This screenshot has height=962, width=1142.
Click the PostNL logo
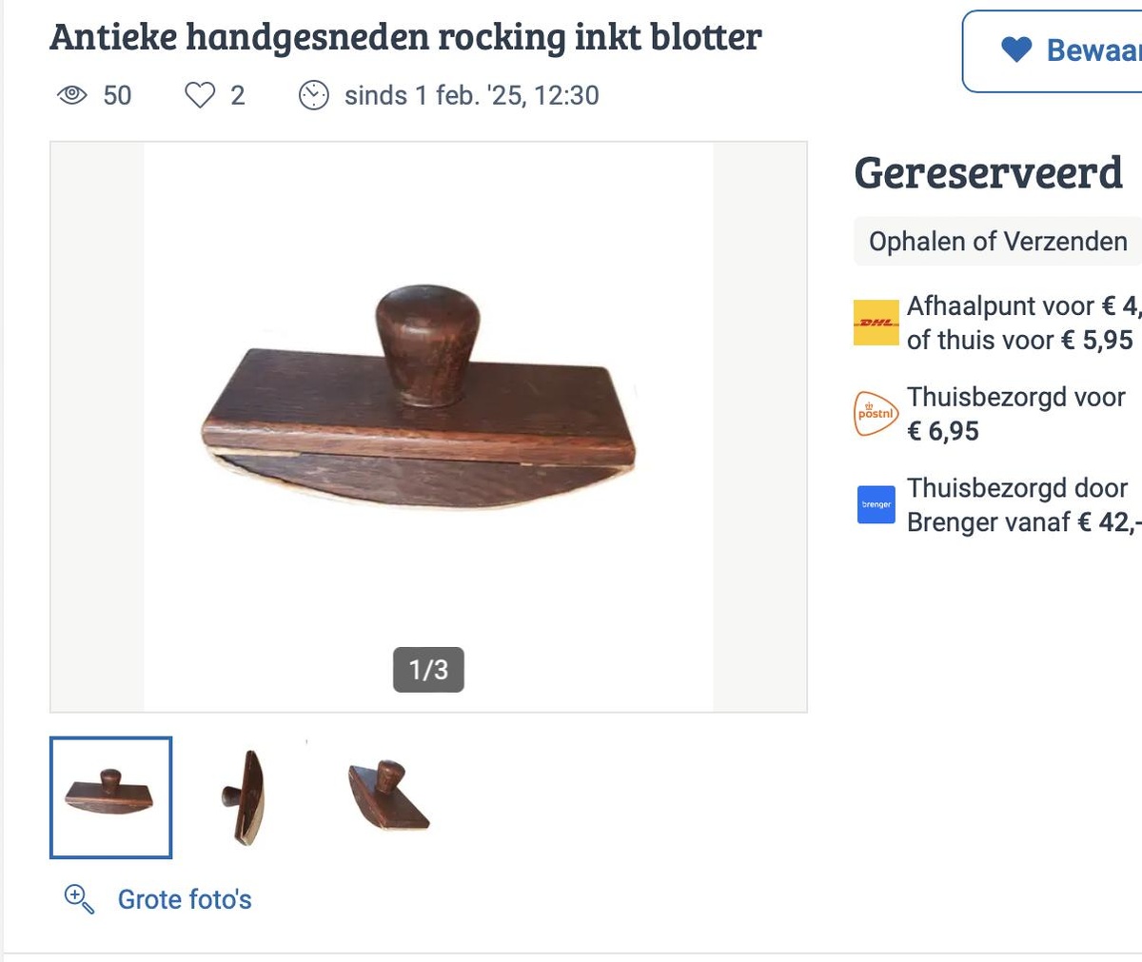pyautogui.click(x=876, y=414)
